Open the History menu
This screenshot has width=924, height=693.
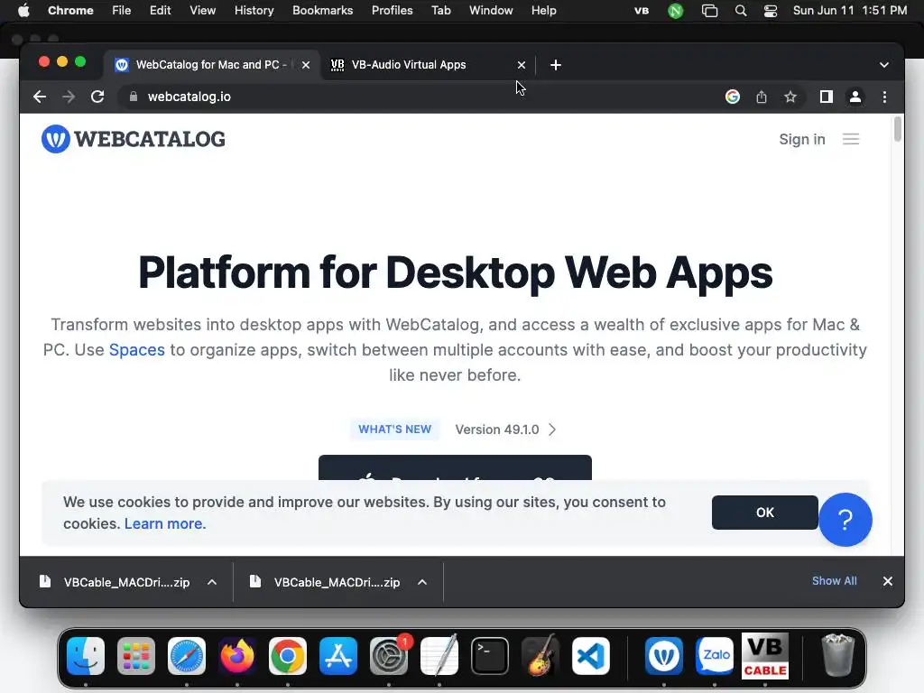pos(254,11)
